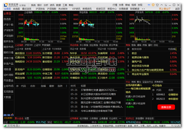The width and height of the screenshot is (184, 130).
Task: Open the 帮助 menu
Action: pos(71,5)
